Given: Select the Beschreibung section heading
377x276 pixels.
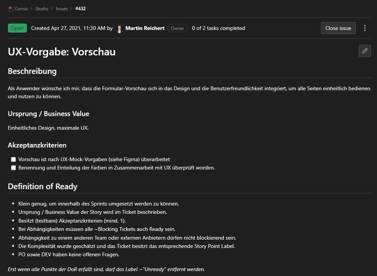Looking at the screenshot, I should (32, 71).
